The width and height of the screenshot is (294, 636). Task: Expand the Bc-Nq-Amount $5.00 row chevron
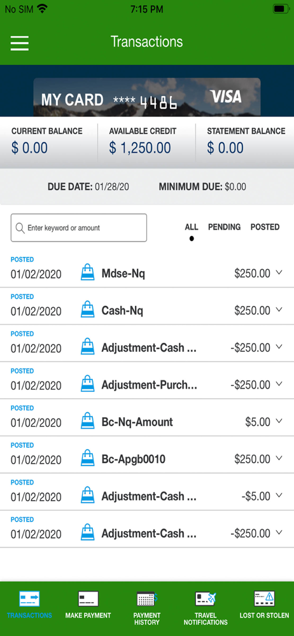click(279, 421)
